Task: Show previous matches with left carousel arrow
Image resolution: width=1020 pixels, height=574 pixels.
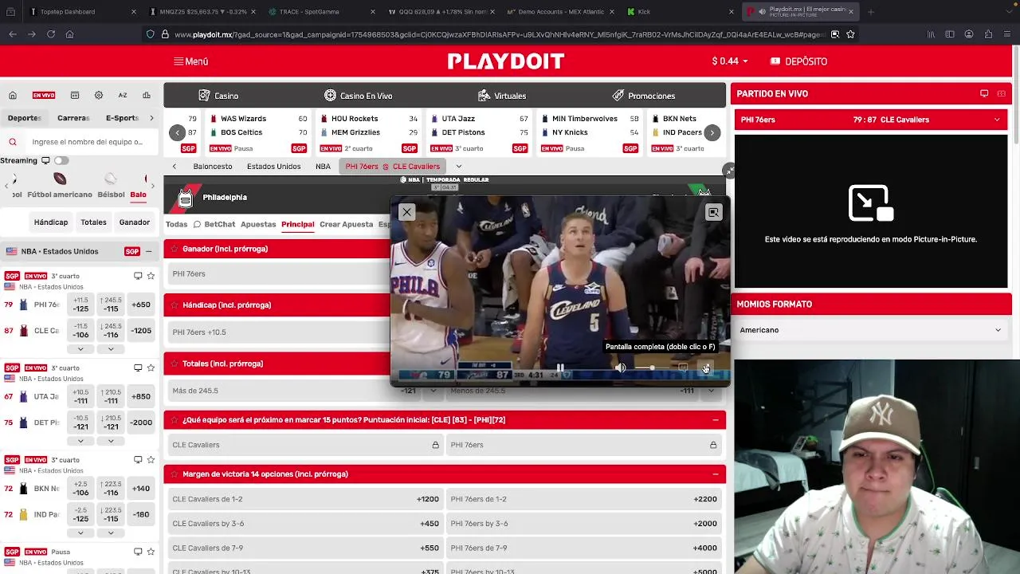Action: 177,133
